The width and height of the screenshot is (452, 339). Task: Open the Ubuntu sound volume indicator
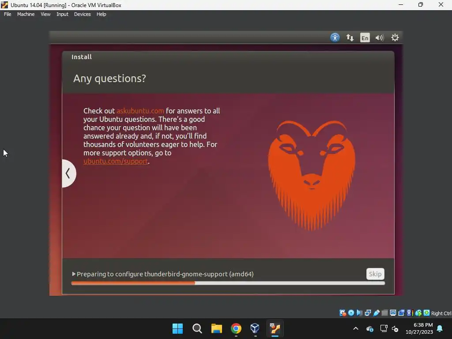tap(380, 38)
